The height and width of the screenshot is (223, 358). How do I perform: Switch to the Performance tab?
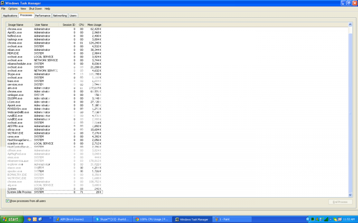pos(43,16)
